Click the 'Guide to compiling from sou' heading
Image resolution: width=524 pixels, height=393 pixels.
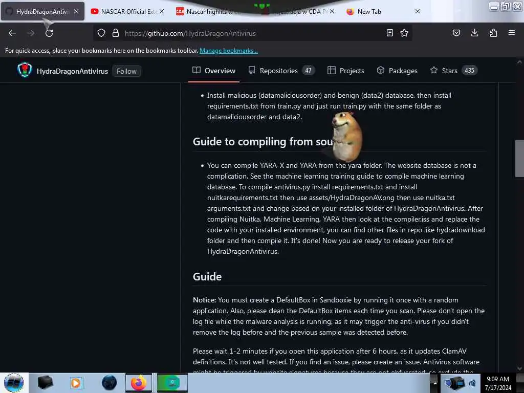263,142
